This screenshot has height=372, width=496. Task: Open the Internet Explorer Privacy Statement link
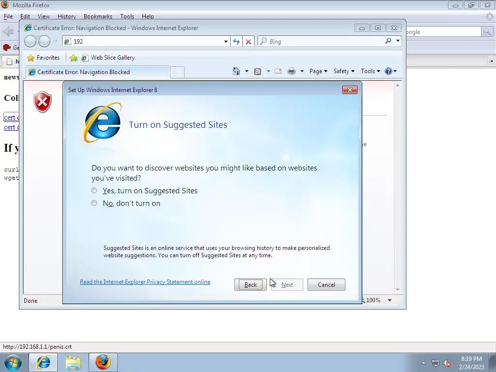[145, 282]
